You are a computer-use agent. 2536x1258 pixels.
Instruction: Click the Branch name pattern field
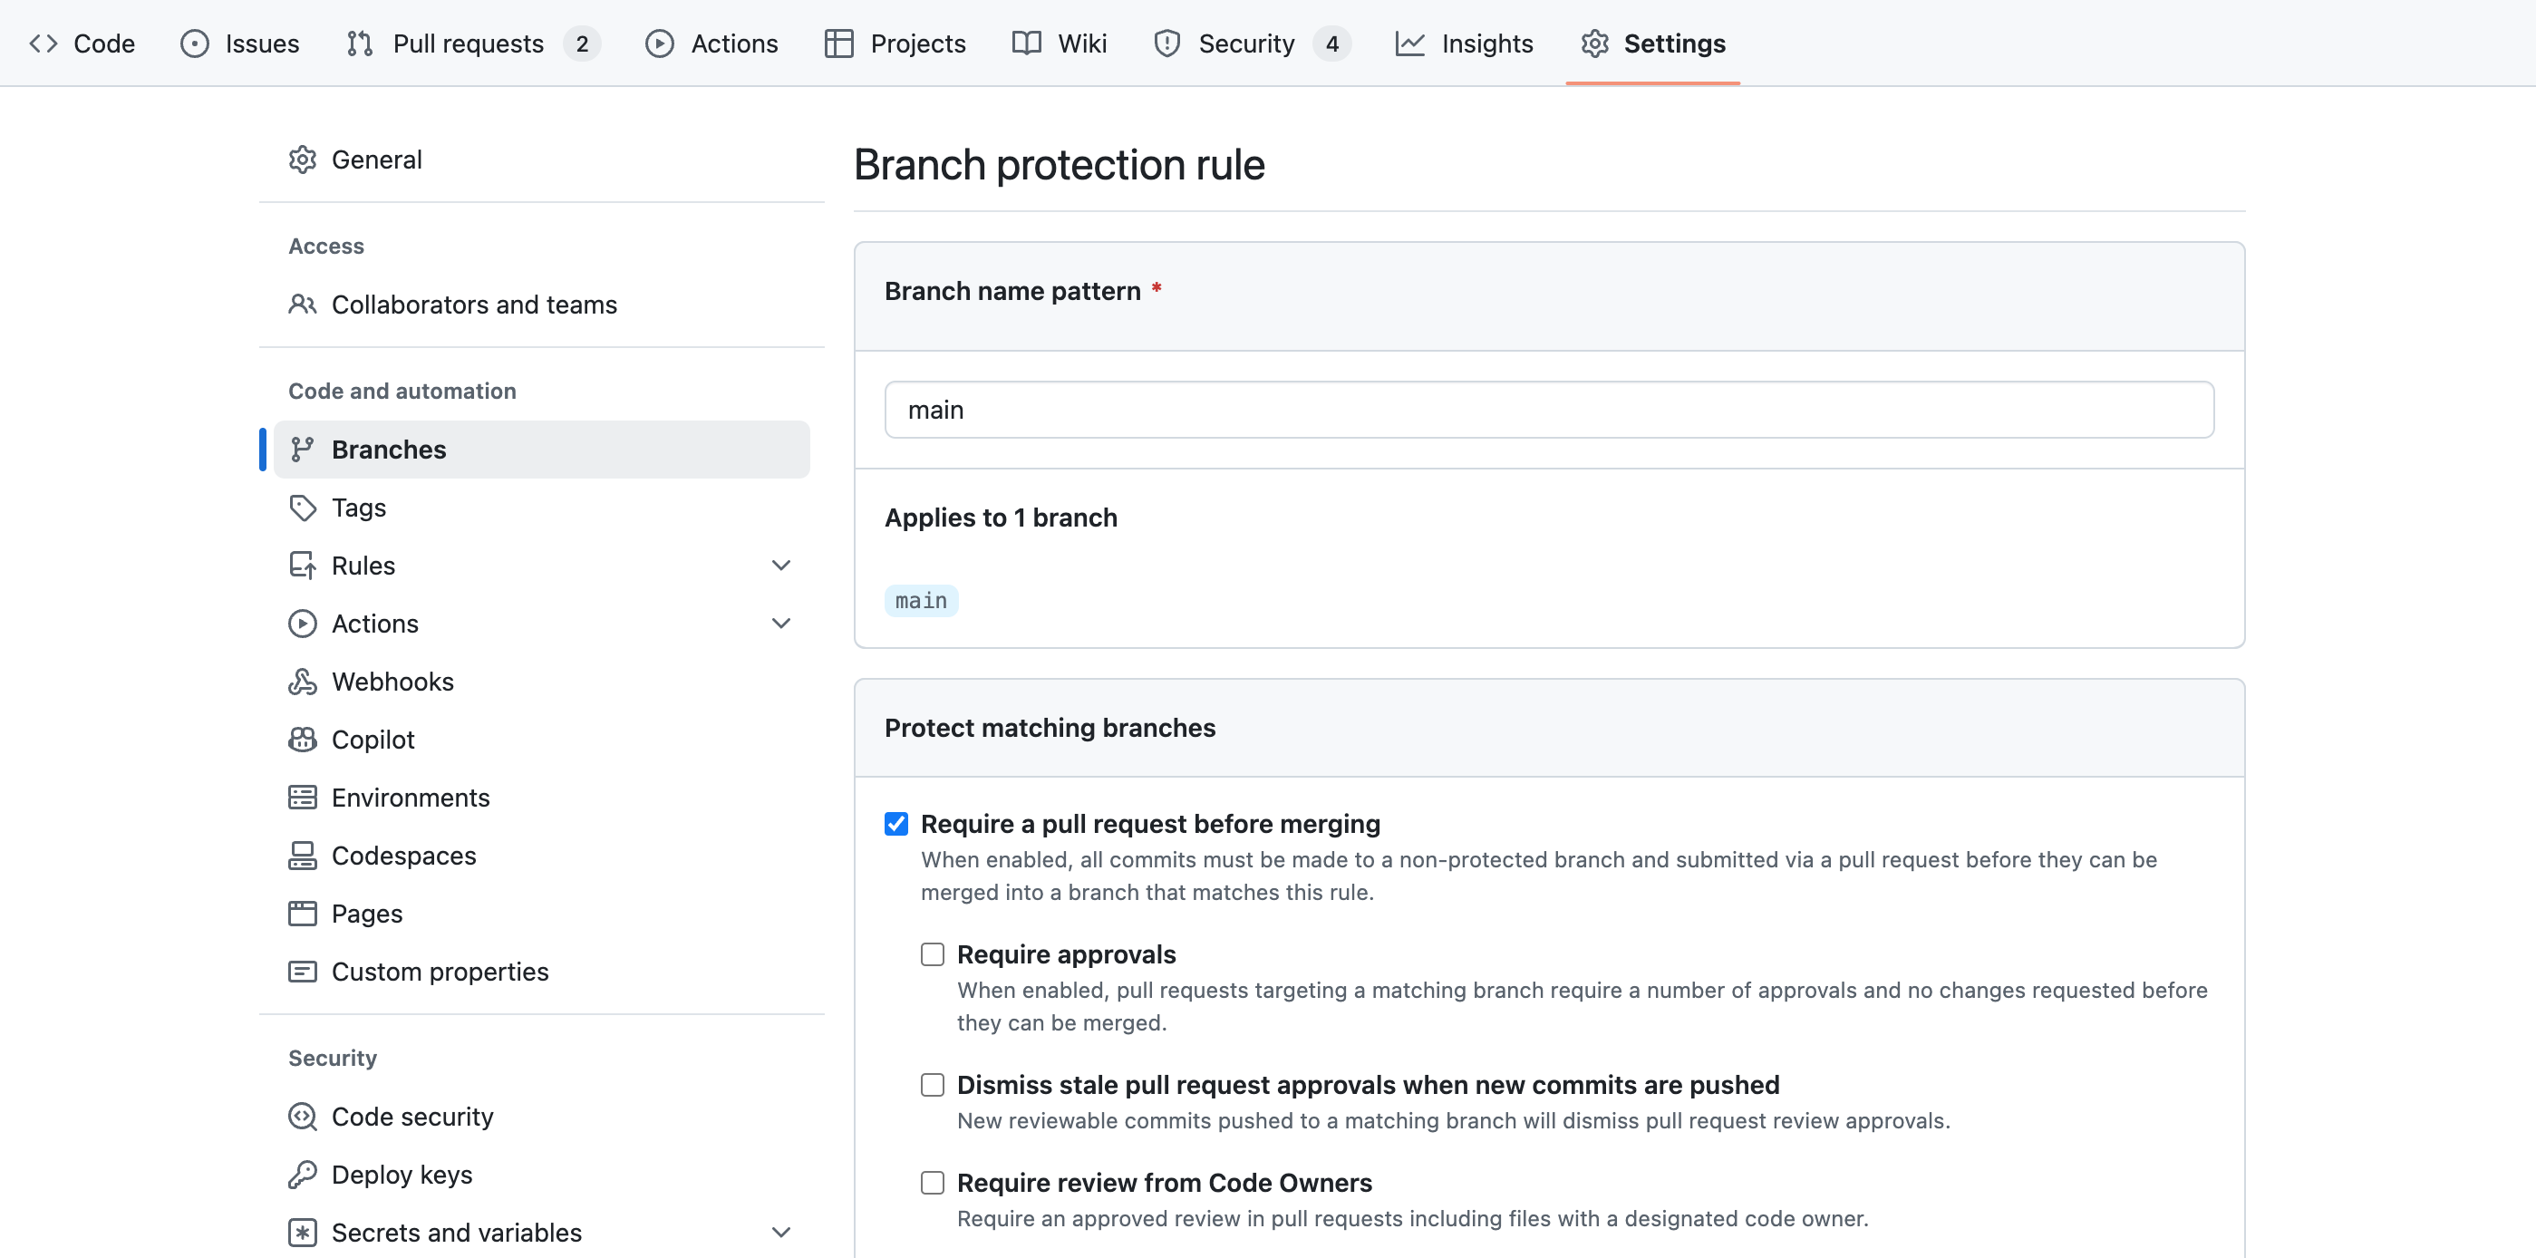click(x=1549, y=410)
